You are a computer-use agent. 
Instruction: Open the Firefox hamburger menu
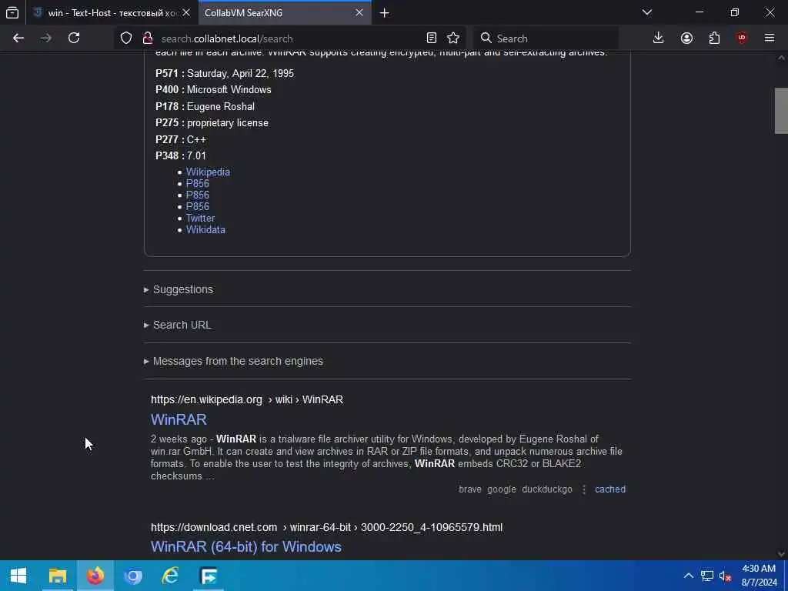770,38
